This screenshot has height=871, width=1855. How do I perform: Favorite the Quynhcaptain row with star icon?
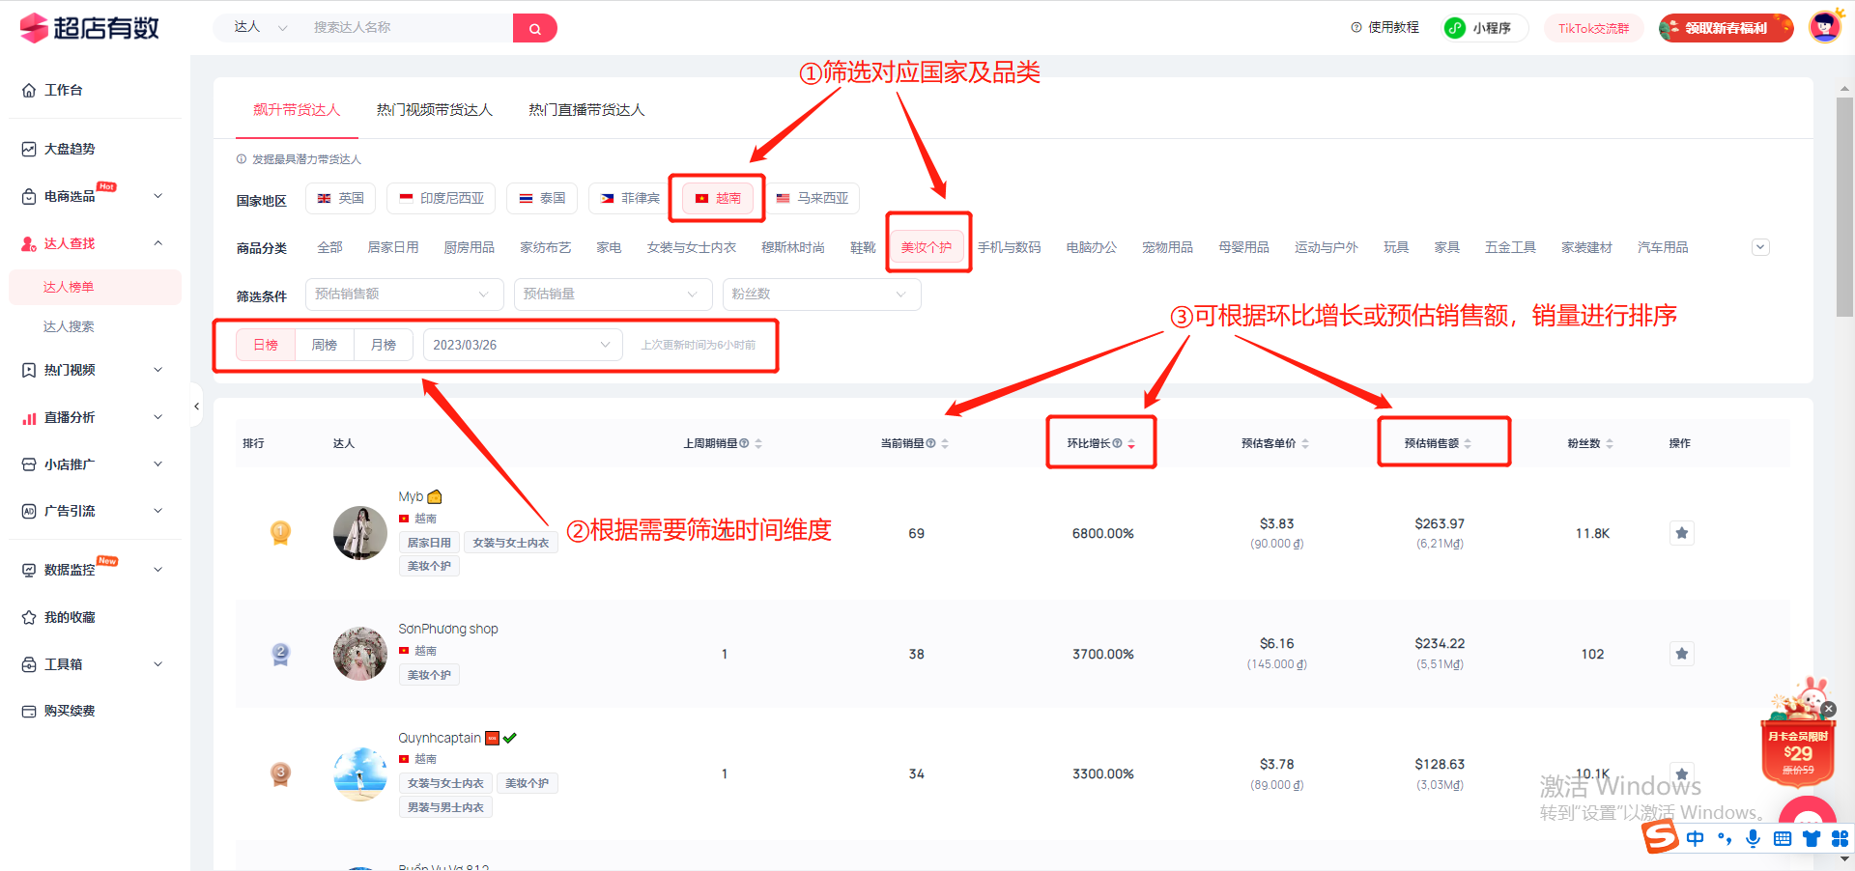click(x=1682, y=773)
